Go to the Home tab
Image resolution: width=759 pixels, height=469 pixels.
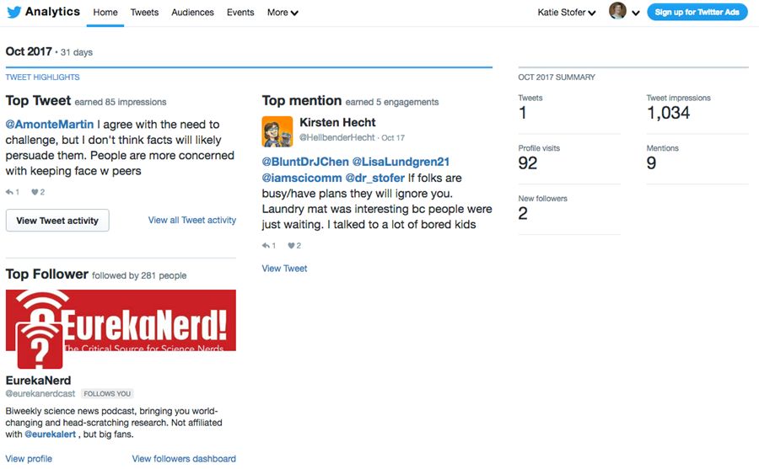pyautogui.click(x=105, y=13)
